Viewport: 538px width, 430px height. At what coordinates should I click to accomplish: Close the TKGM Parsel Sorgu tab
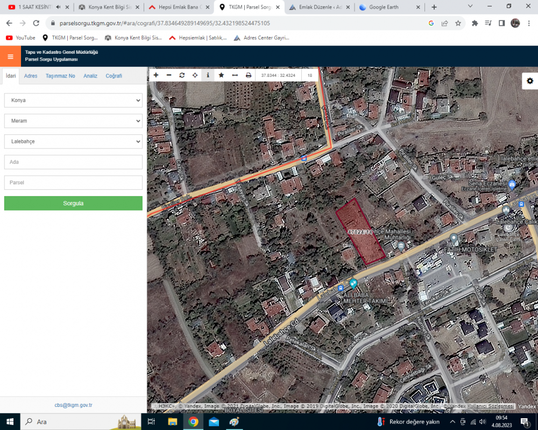278,7
